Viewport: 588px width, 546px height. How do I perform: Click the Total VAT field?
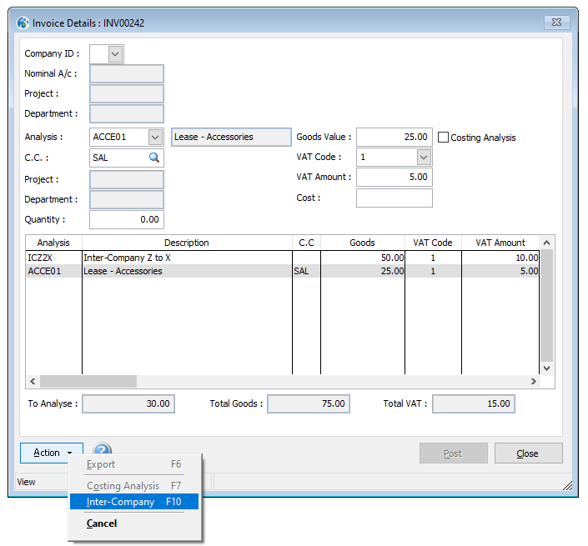tap(474, 403)
